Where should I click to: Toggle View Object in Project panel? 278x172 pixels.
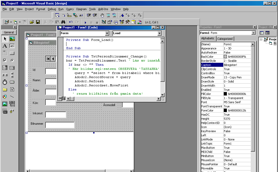(268, 33)
